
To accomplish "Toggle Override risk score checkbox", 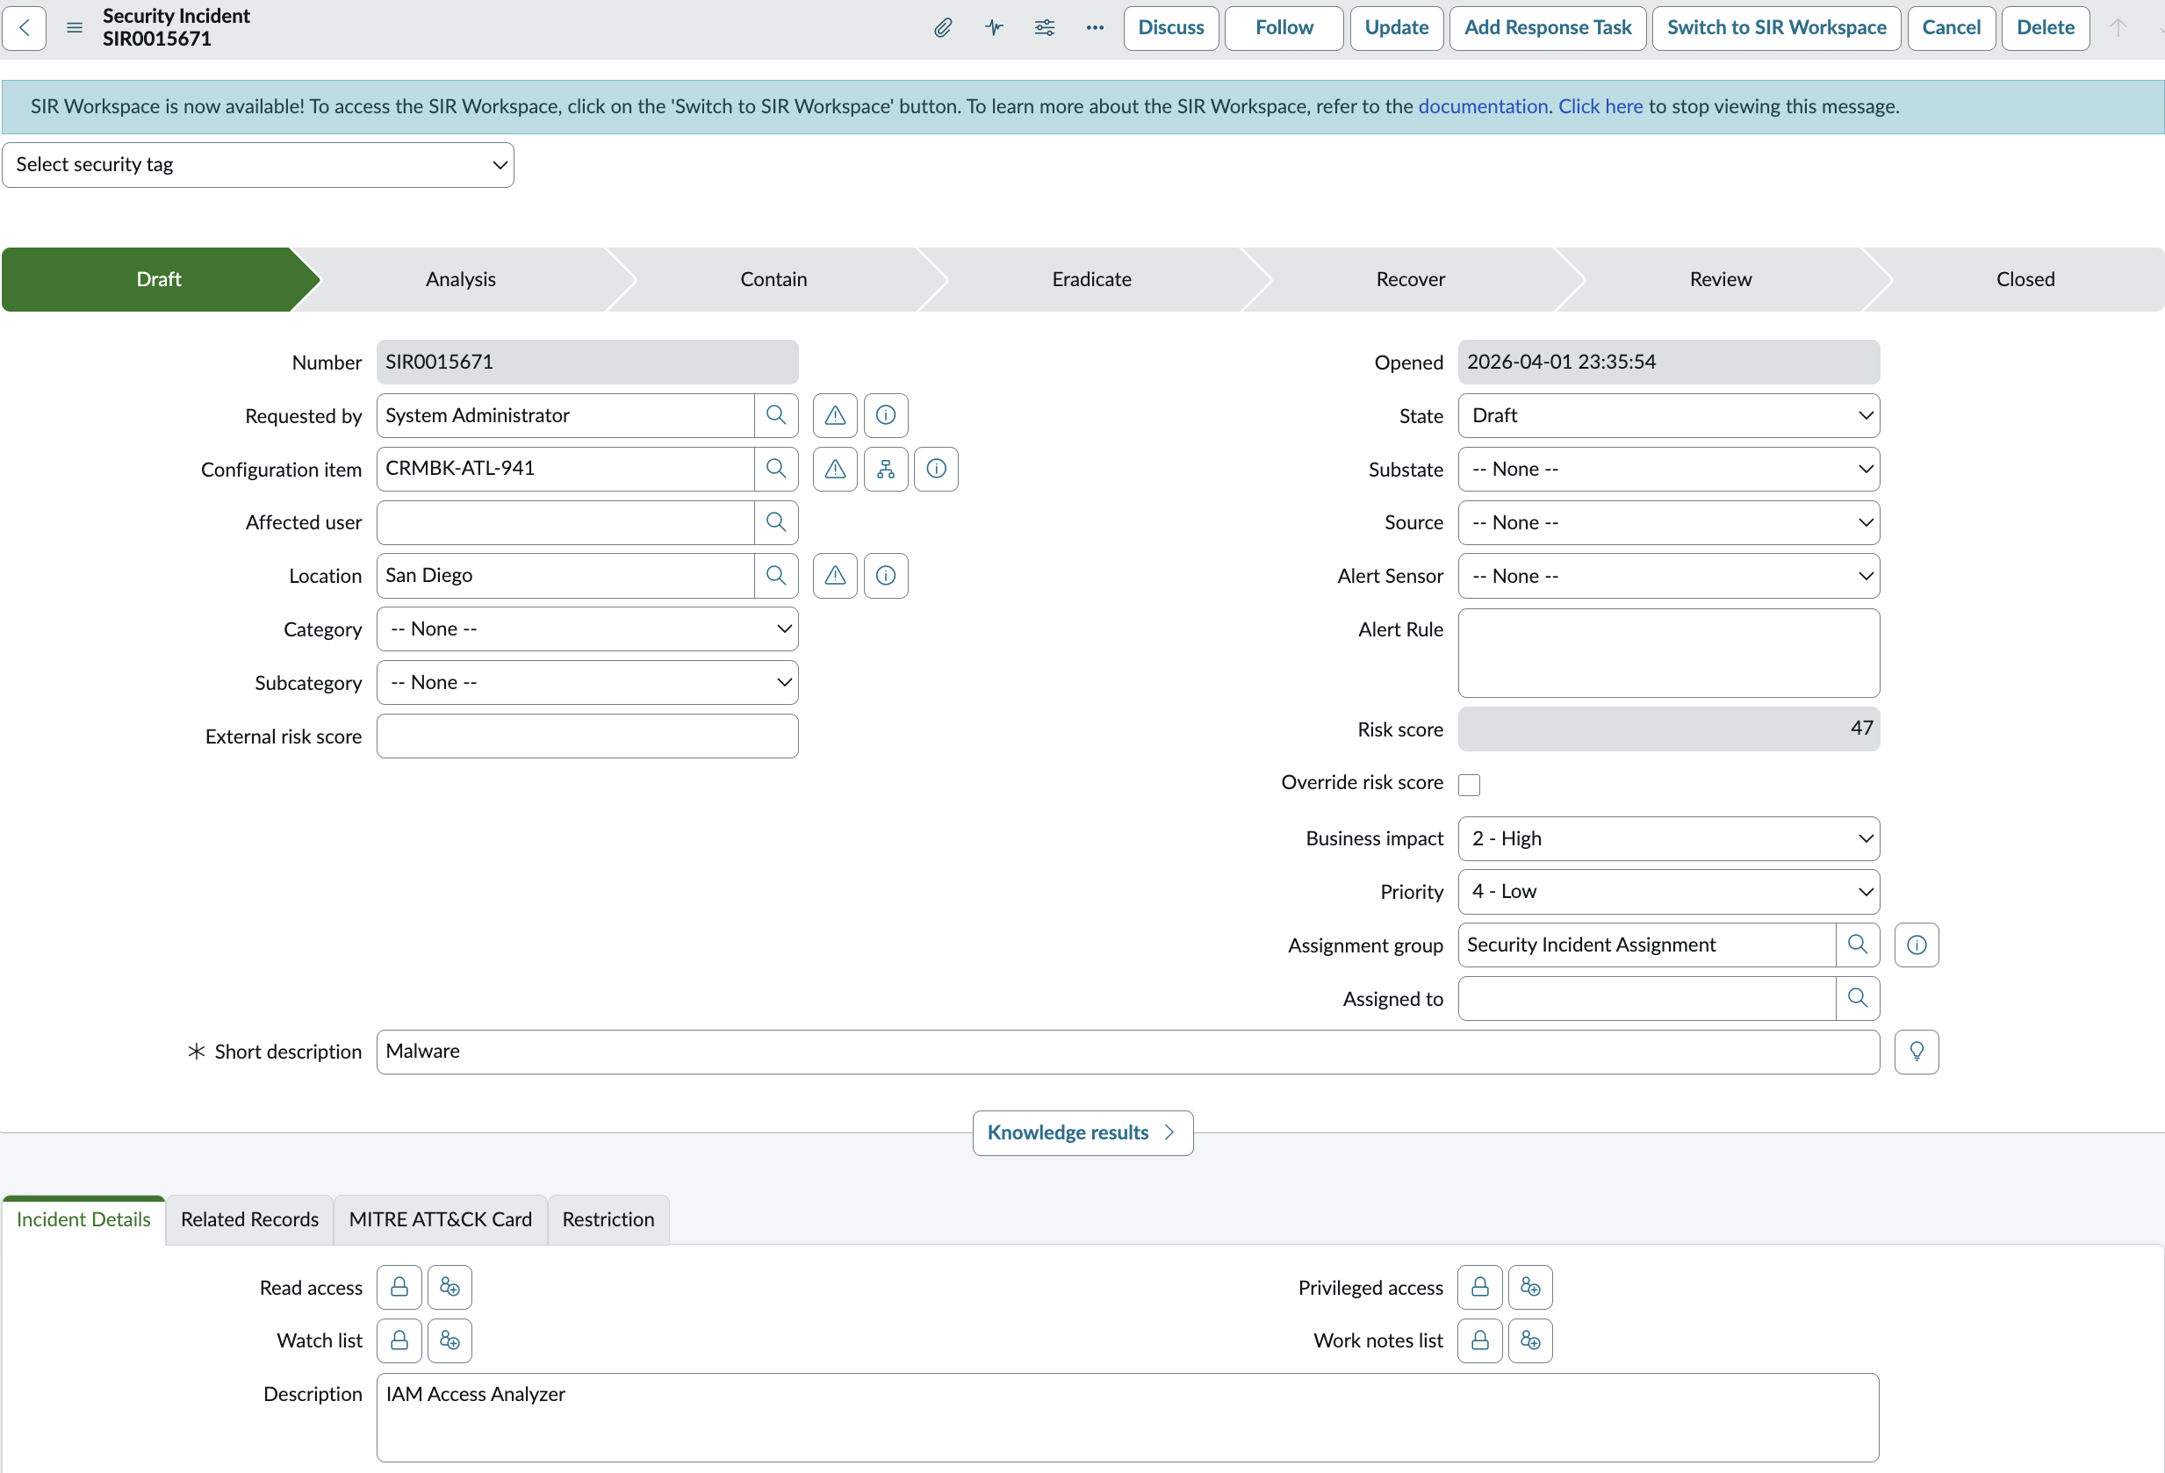I will pos(1469,785).
